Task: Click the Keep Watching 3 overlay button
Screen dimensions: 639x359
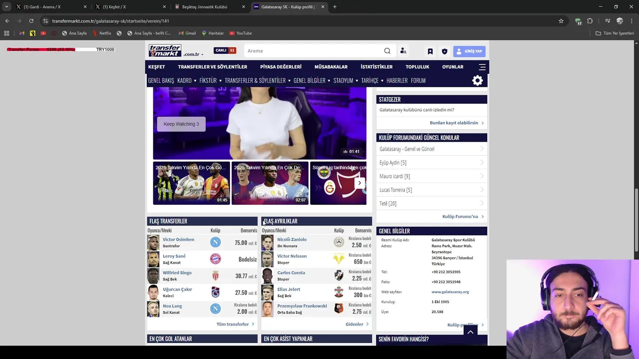Action: 181,124
